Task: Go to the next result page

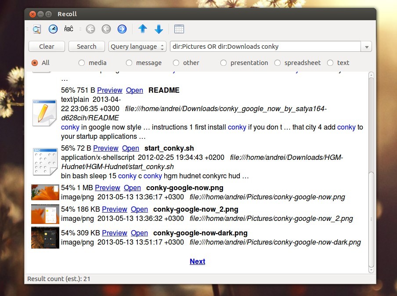Action: point(122,29)
